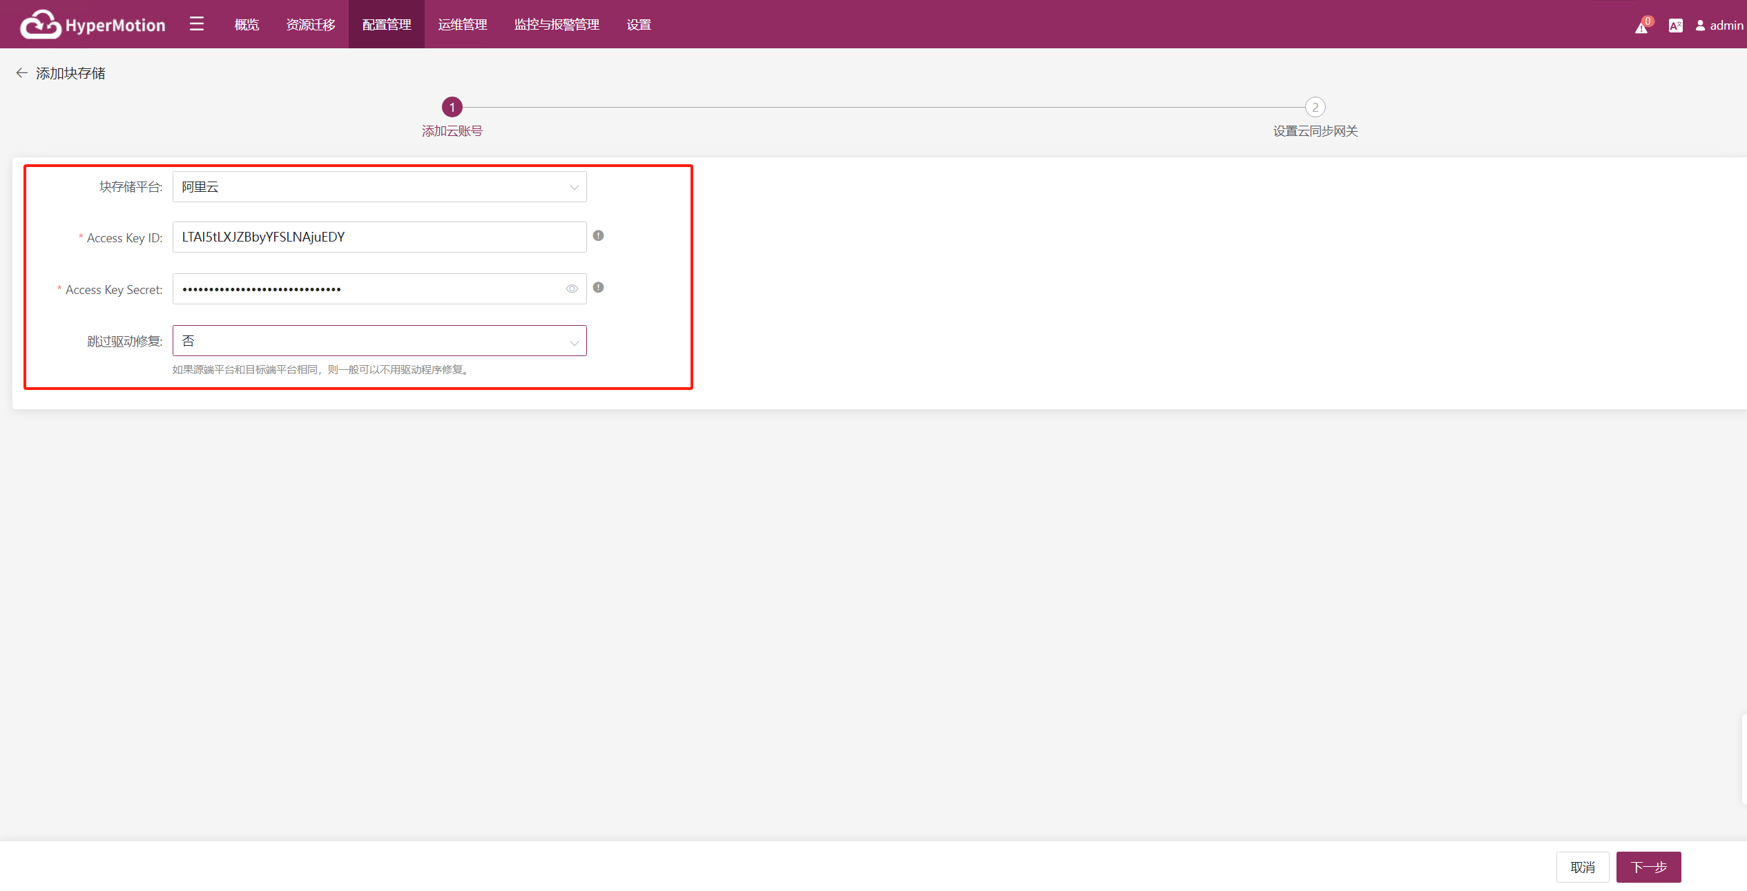Screen dimensions: 1747x891
Task: Toggle the hamburger menu icon
Action: 197,24
